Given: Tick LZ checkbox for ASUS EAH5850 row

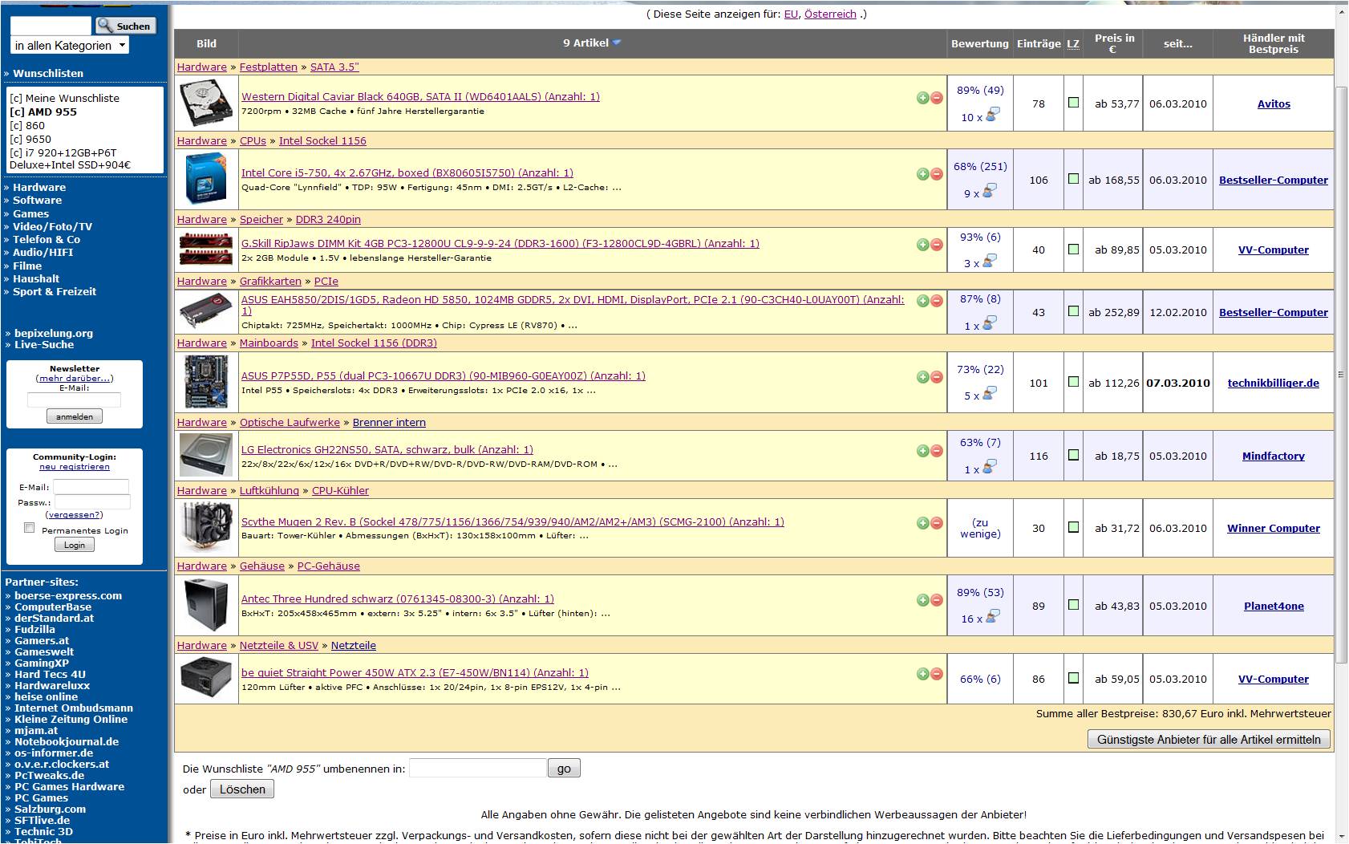Looking at the screenshot, I should [1073, 311].
